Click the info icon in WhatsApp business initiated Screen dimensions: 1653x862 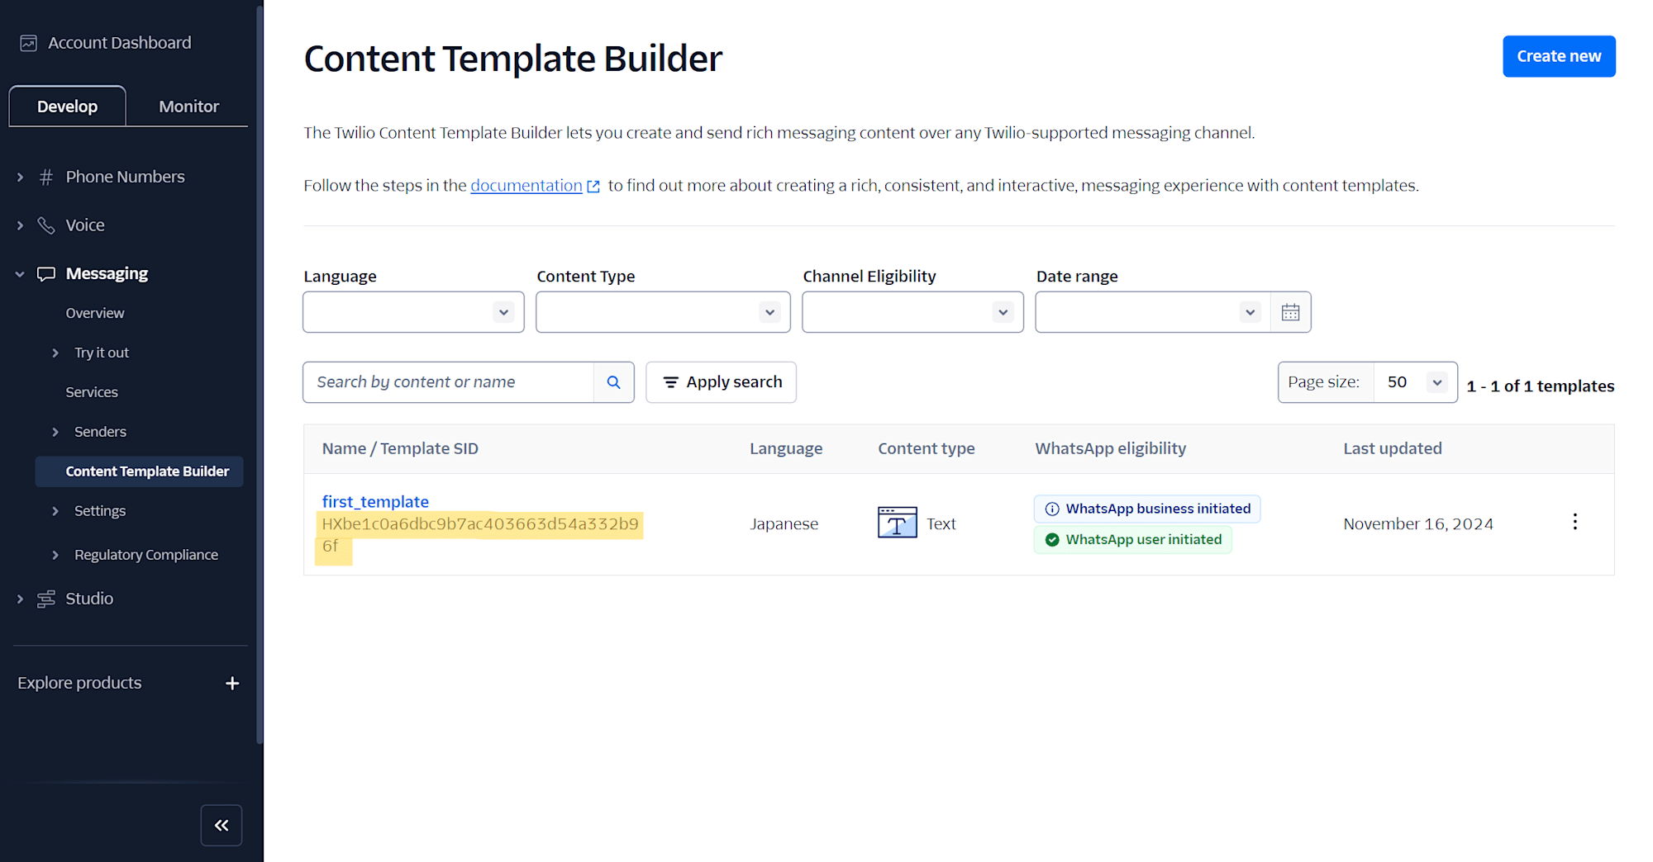(1052, 509)
